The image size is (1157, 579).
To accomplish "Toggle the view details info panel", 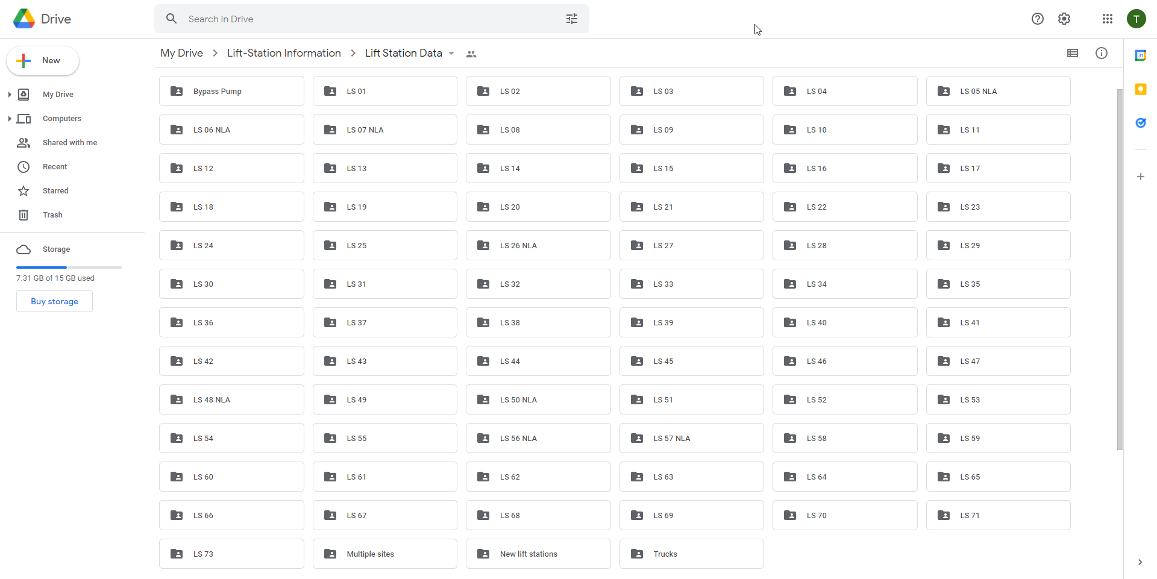I will click(x=1101, y=54).
